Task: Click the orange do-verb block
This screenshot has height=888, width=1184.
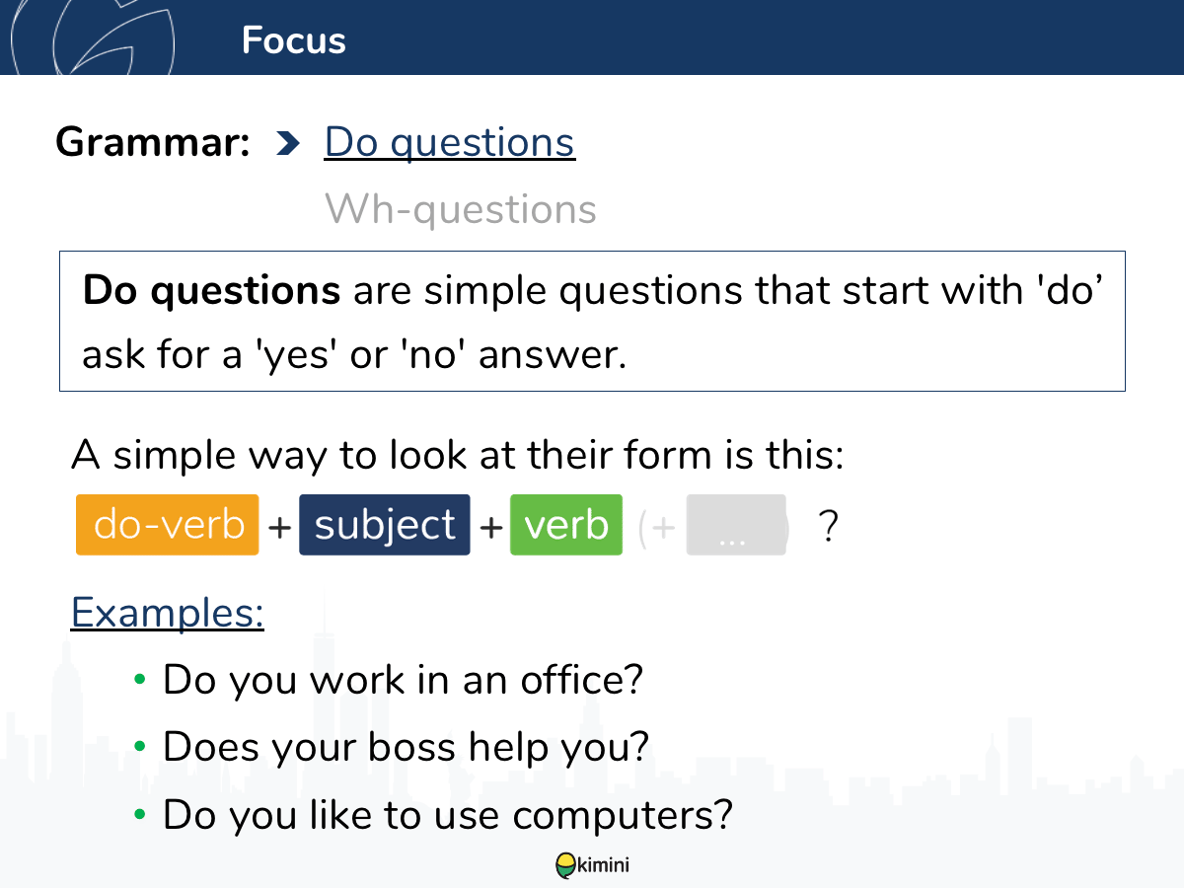Action: [168, 525]
